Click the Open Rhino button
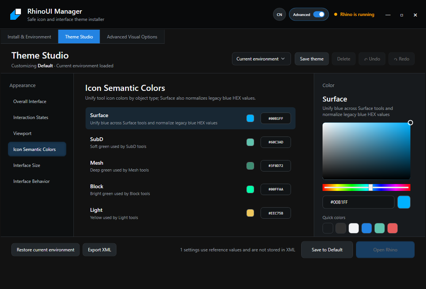The height and width of the screenshot is (289, 426). (x=385, y=249)
